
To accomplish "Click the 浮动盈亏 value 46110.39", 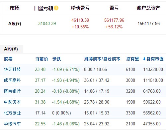I will (x=80, y=20).
